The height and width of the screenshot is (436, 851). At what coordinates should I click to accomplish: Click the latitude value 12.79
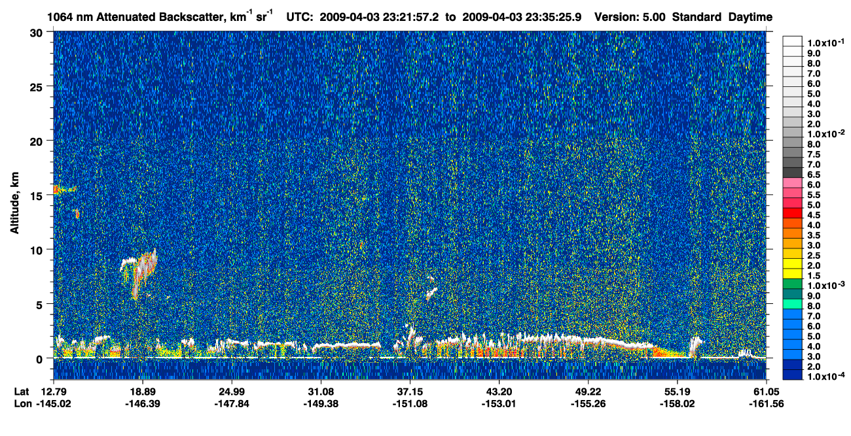[x=54, y=392]
